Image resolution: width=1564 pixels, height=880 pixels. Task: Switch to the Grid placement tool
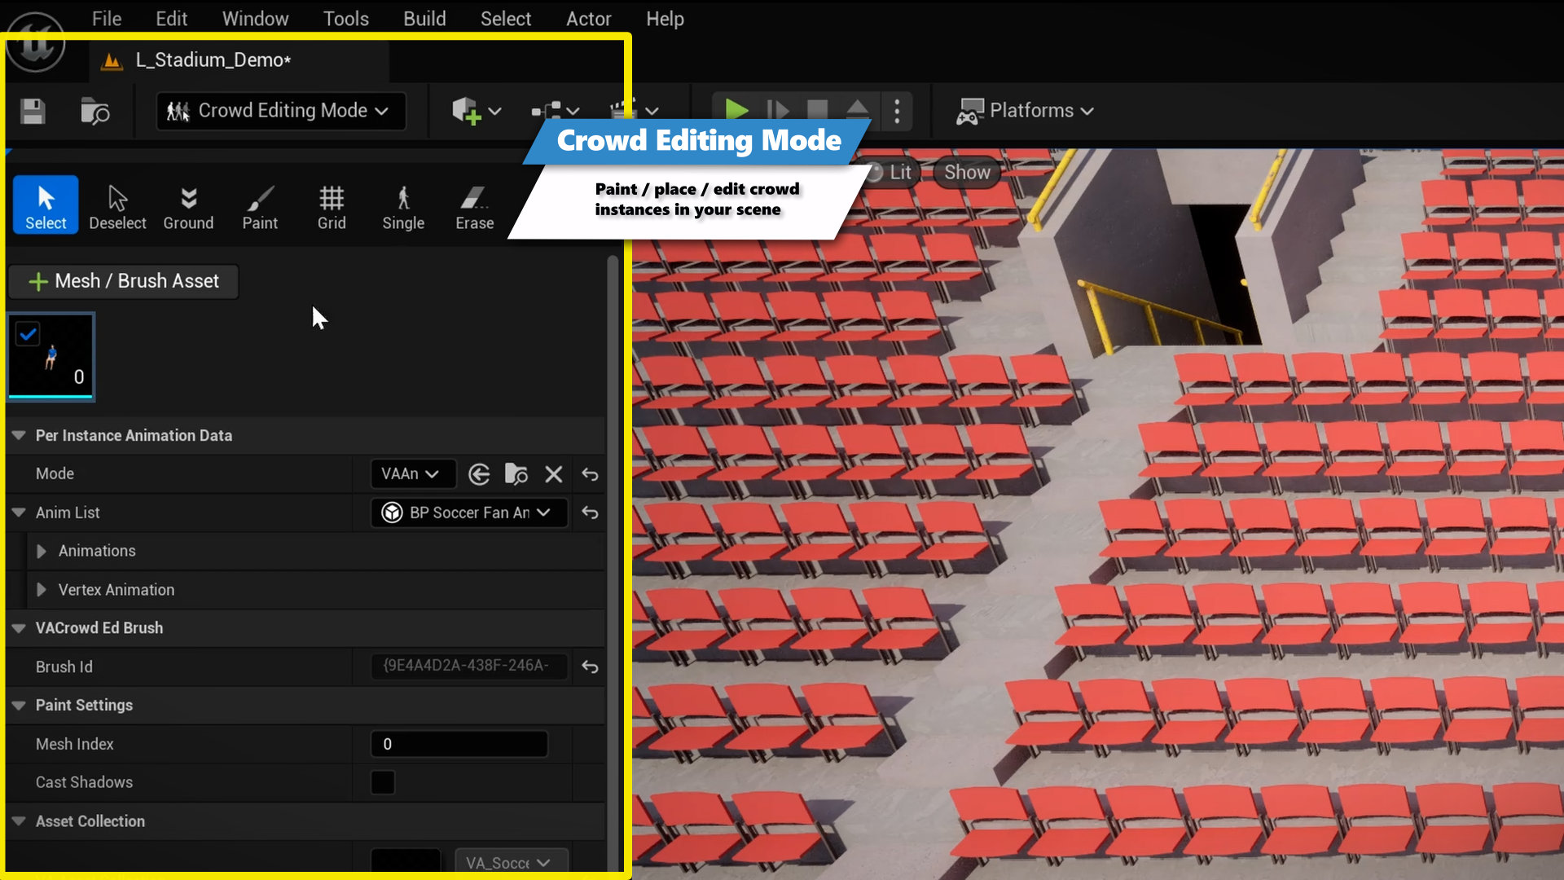pos(331,205)
